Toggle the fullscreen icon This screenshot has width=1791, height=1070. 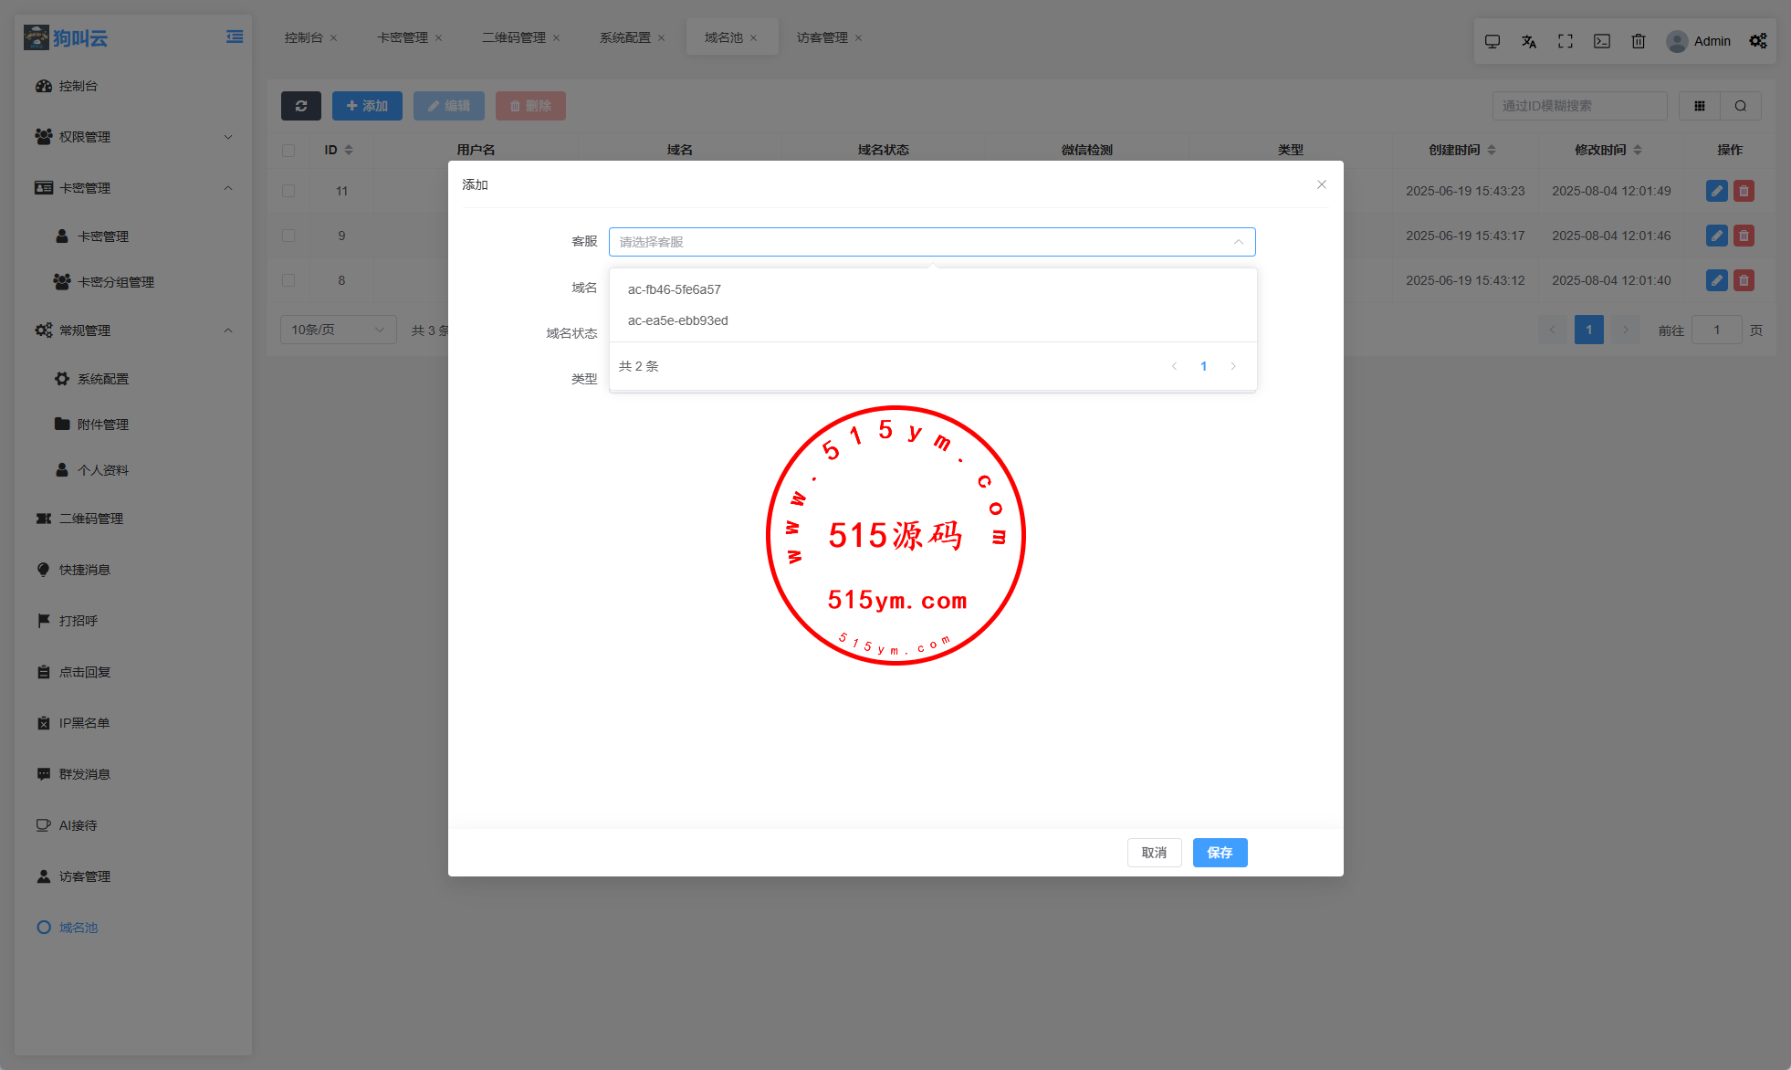click(x=1566, y=41)
